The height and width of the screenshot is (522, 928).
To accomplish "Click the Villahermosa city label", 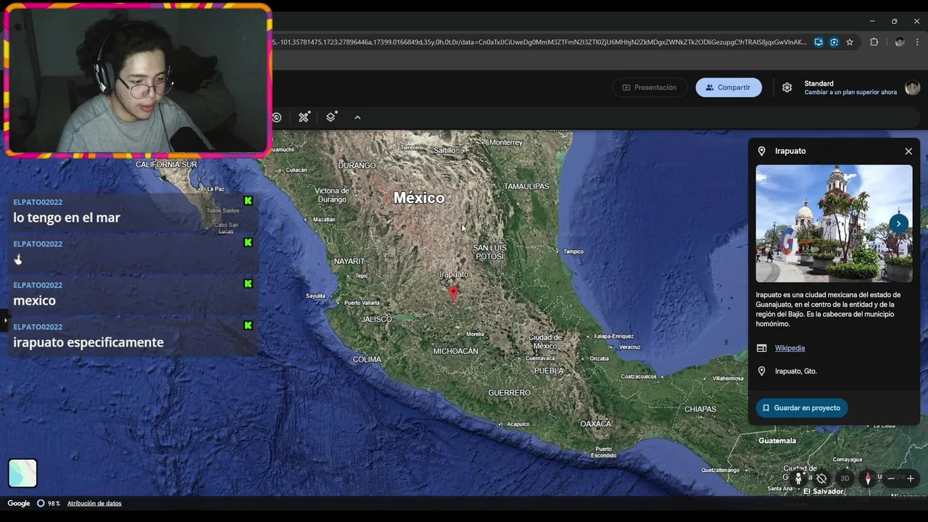I will [x=728, y=378].
